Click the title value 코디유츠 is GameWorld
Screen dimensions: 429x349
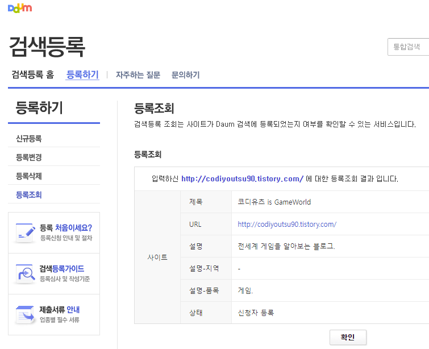[274, 202]
